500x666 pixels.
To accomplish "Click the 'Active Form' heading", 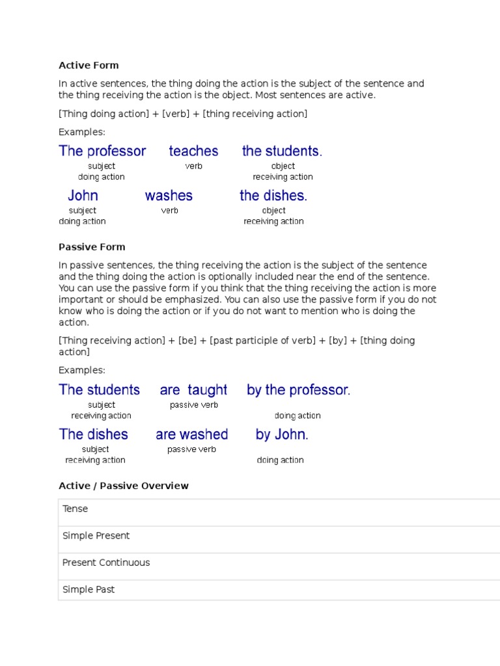I will tap(89, 65).
